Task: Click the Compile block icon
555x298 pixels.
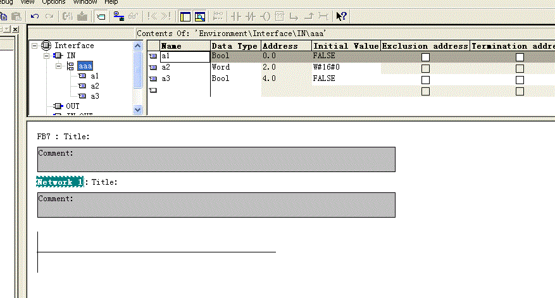Action: pos(67,16)
